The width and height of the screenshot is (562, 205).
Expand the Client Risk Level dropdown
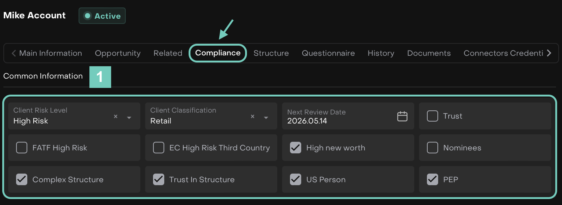(129, 117)
